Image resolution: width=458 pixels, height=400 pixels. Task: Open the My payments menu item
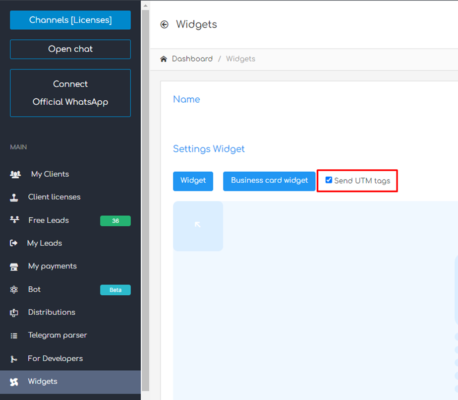click(x=52, y=266)
